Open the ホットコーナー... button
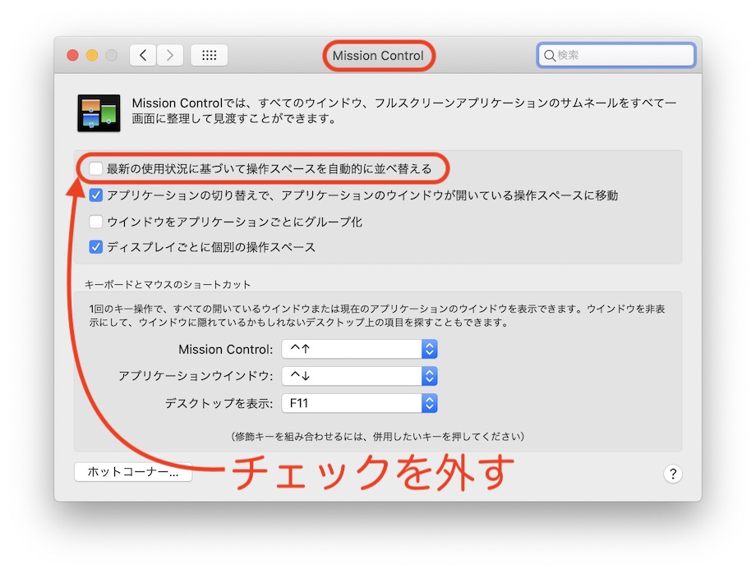 tap(133, 472)
